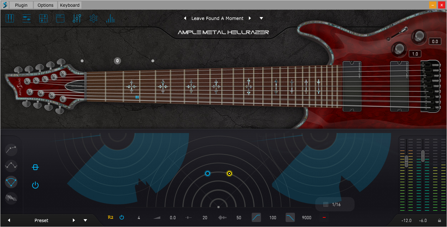Click the left volume fader handle
Image resolution: width=447 pixels, height=227 pixels.
pos(406,161)
